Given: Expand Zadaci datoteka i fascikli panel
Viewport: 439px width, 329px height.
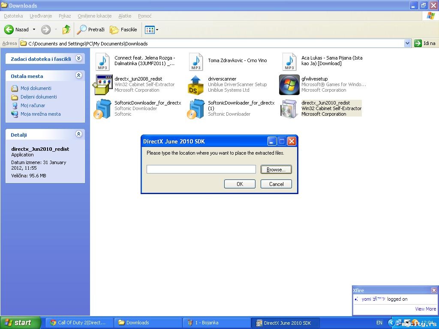Looking at the screenshot, I should tap(79, 58).
